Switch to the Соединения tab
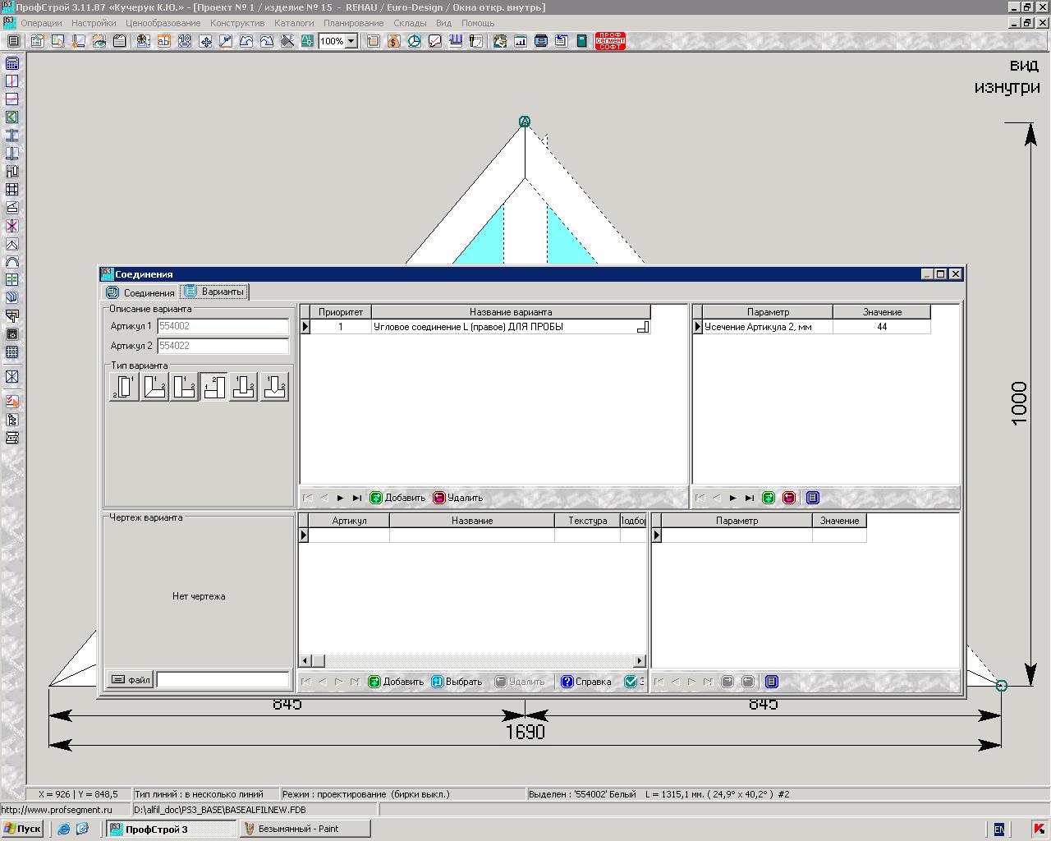Viewport: 1051px width, 841px height. [141, 292]
